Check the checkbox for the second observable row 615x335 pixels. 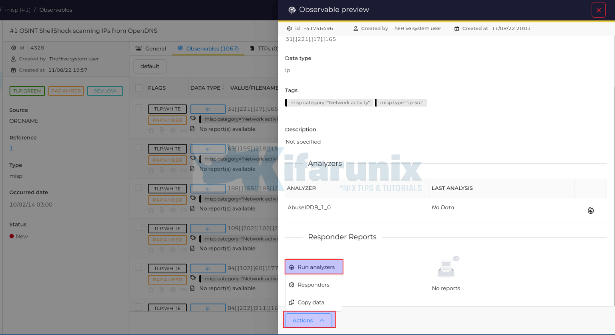point(138,148)
